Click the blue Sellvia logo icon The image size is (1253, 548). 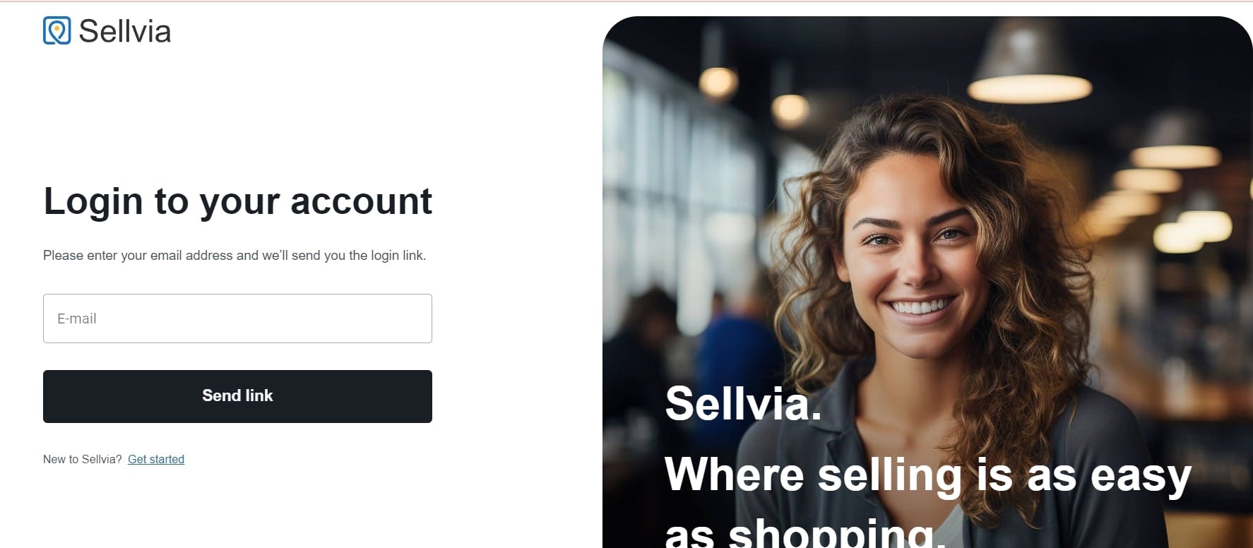click(x=57, y=31)
